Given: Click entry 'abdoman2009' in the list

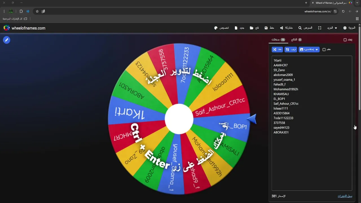Looking at the screenshot, I should 283,75.
